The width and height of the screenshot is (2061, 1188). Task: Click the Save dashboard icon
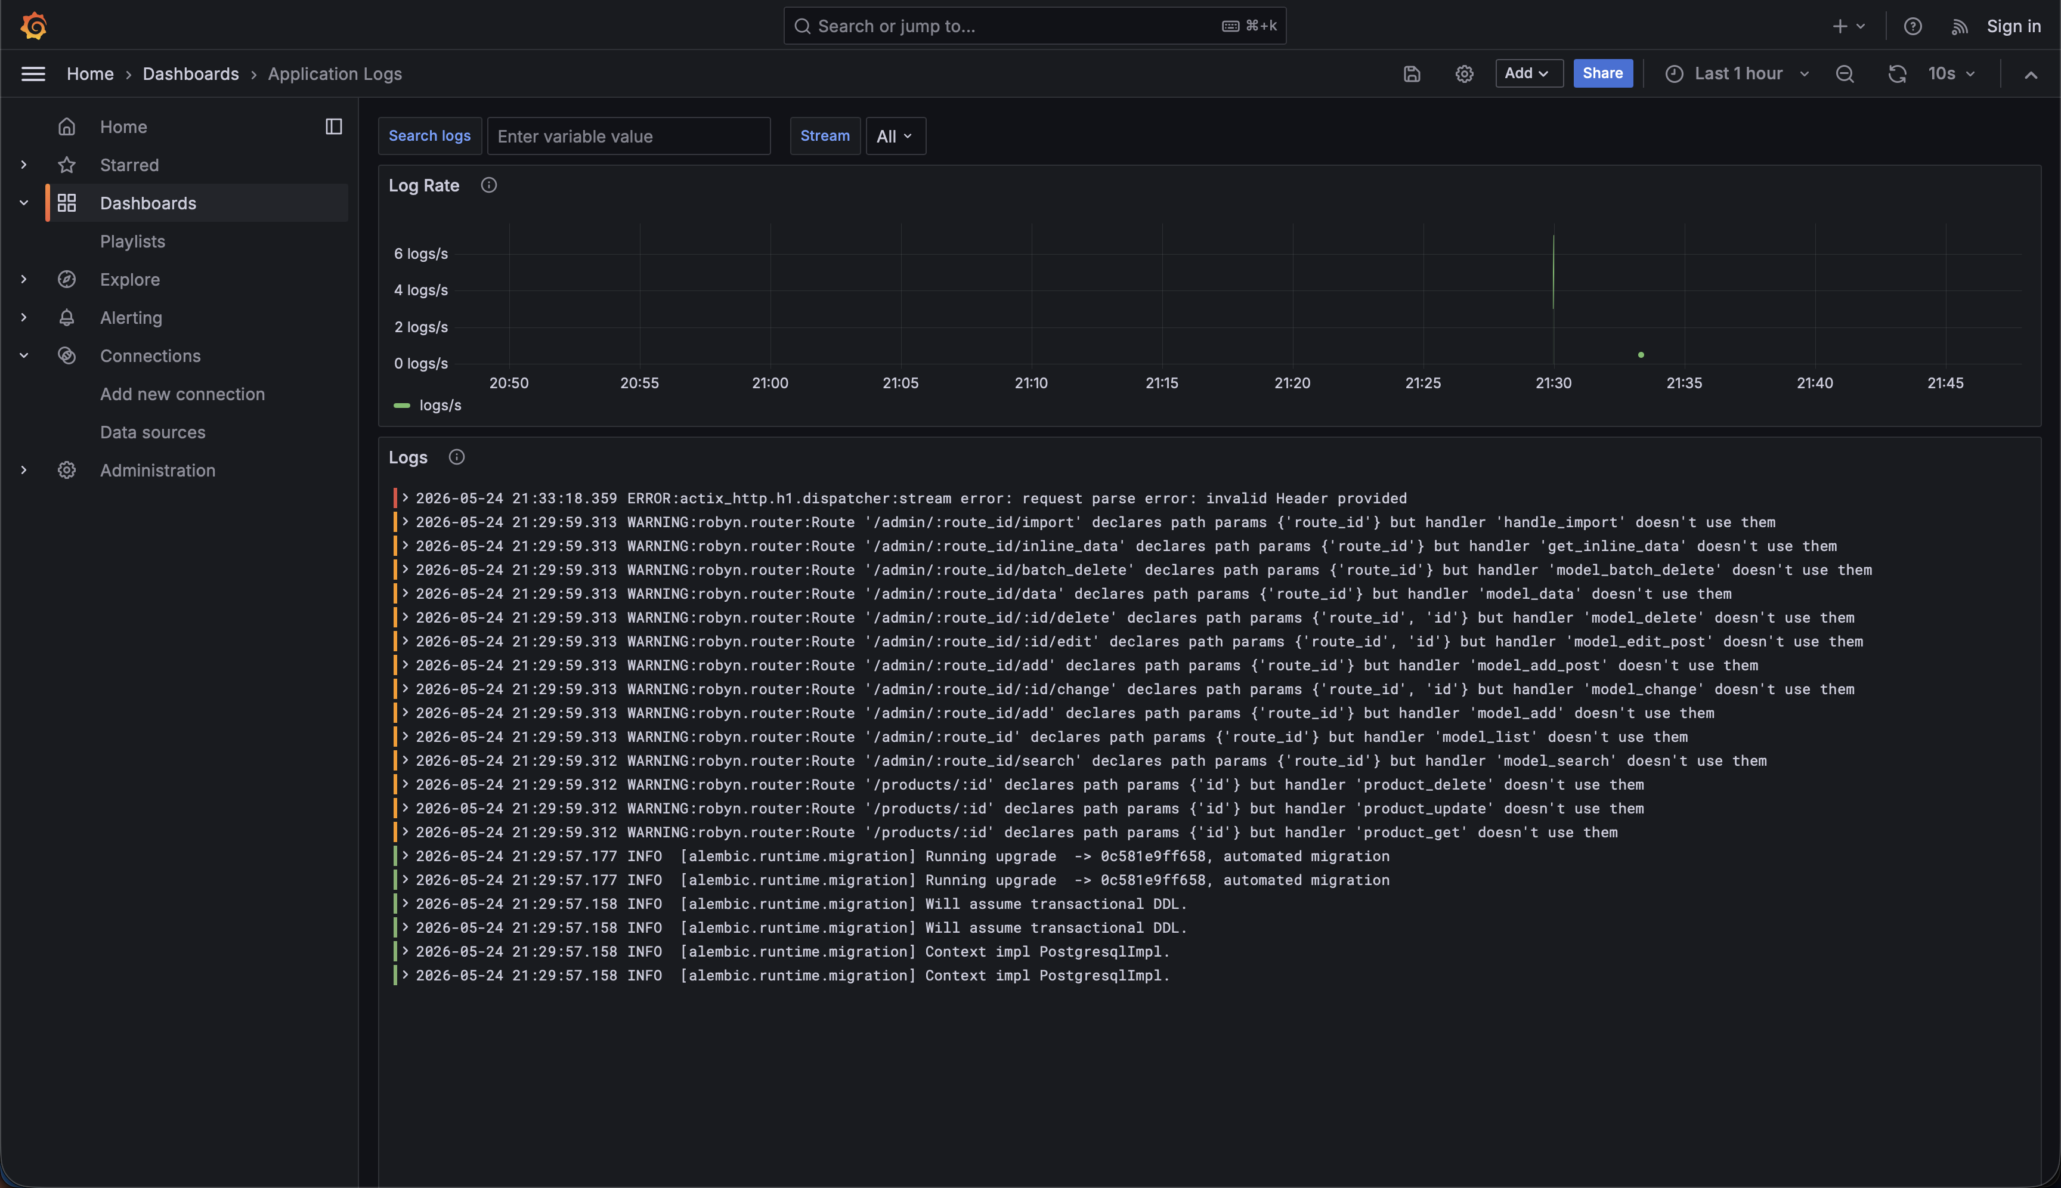(1412, 73)
